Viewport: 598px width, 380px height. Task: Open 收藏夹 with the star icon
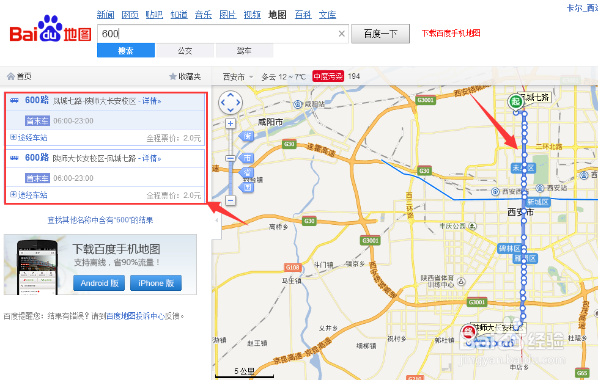pos(185,76)
